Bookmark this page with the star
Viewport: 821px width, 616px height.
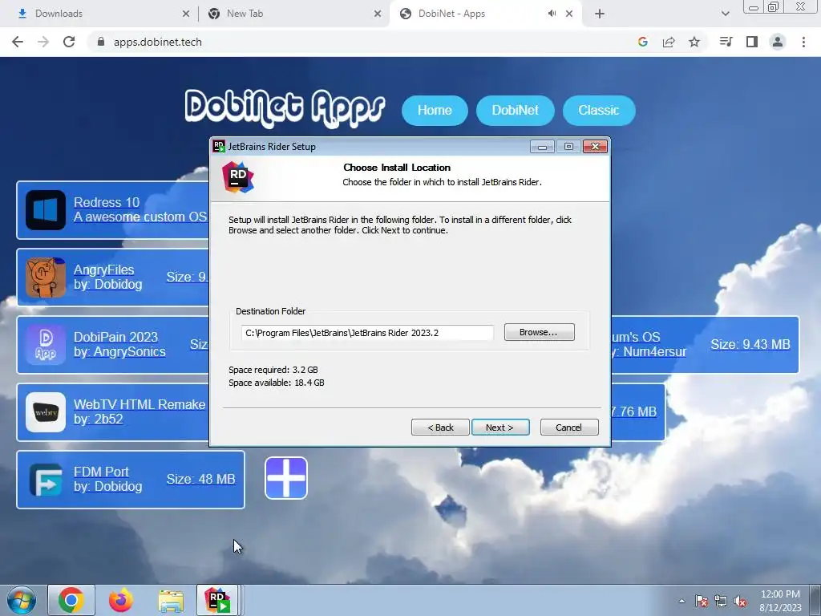694,42
